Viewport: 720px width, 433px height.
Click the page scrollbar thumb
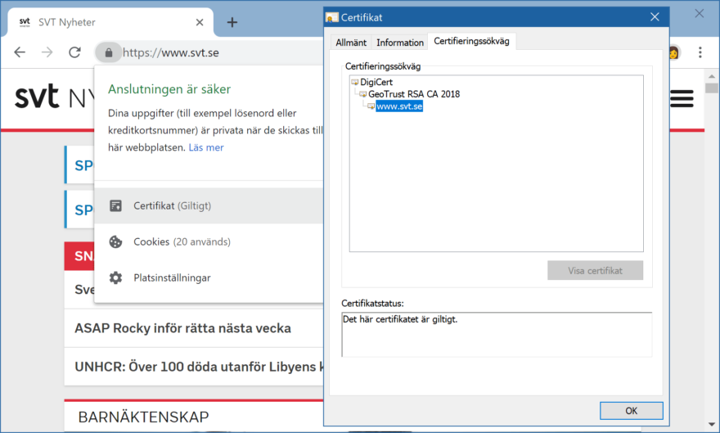[712, 88]
